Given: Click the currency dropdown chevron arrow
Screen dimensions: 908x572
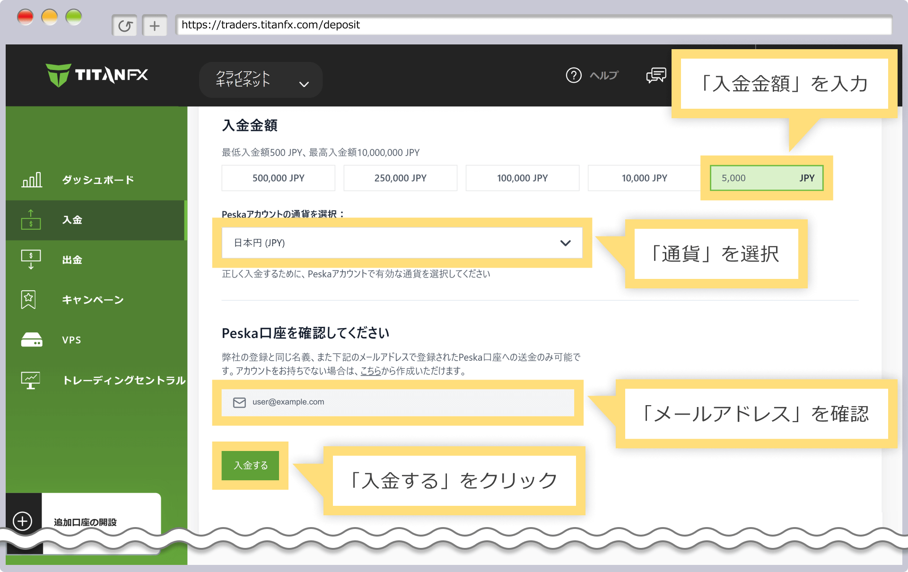Looking at the screenshot, I should 566,243.
